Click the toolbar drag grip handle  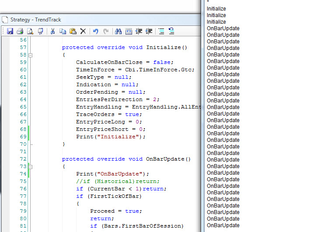point(3,31)
